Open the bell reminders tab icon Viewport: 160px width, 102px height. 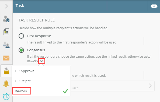(6, 83)
